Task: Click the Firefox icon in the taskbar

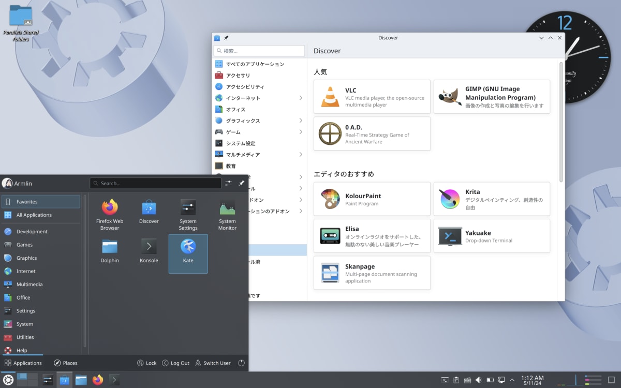Action: (98, 380)
